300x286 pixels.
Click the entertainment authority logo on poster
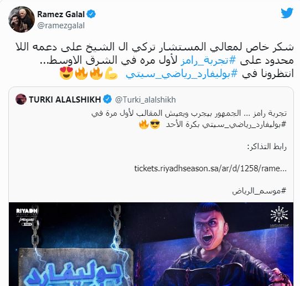[279, 217]
